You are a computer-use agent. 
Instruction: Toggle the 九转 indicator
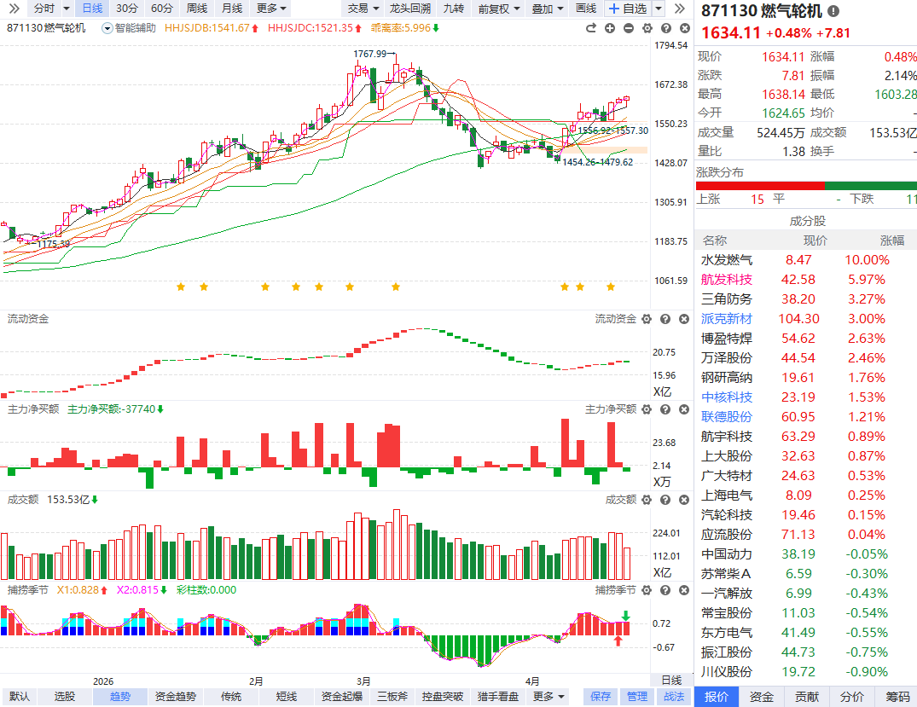454,9
